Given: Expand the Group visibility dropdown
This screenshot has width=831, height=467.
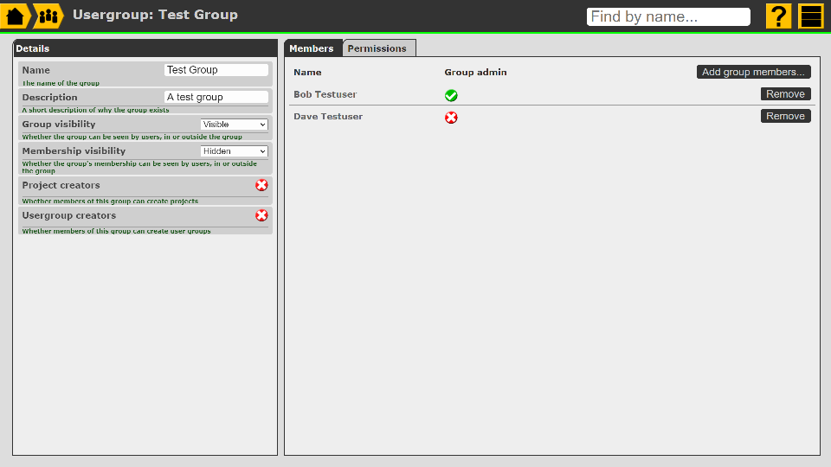Looking at the screenshot, I should (234, 125).
